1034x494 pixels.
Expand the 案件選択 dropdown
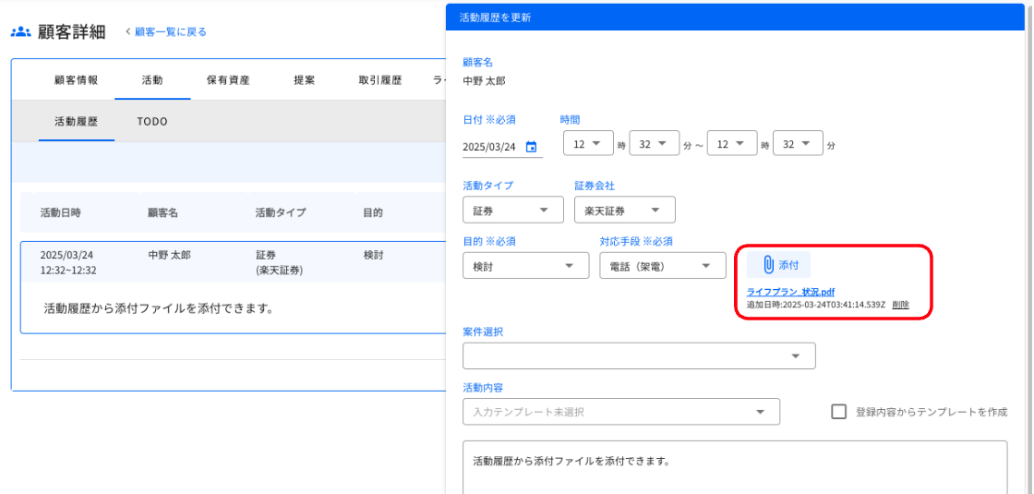639,355
